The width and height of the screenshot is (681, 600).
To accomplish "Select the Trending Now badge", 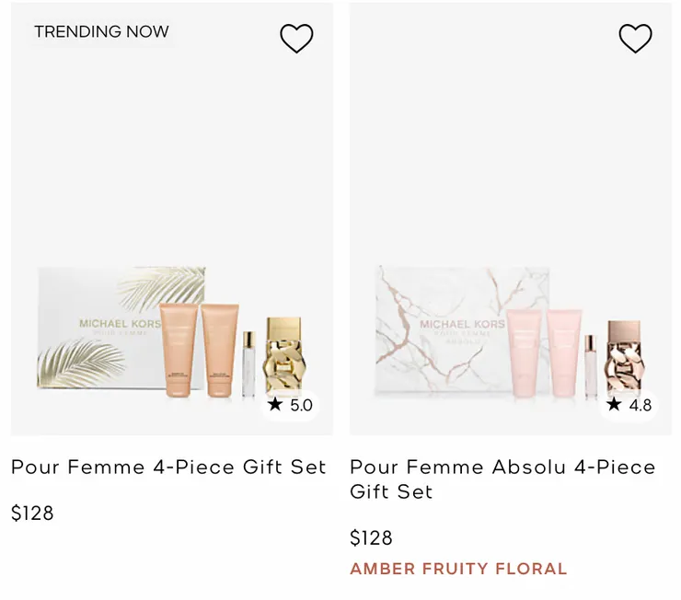I will [x=101, y=31].
